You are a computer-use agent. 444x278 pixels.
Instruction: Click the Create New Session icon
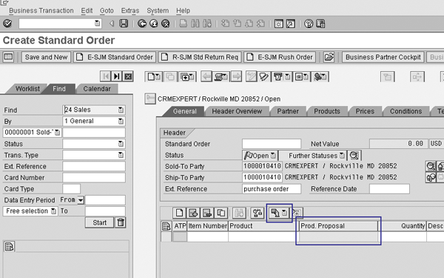(x=279, y=24)
